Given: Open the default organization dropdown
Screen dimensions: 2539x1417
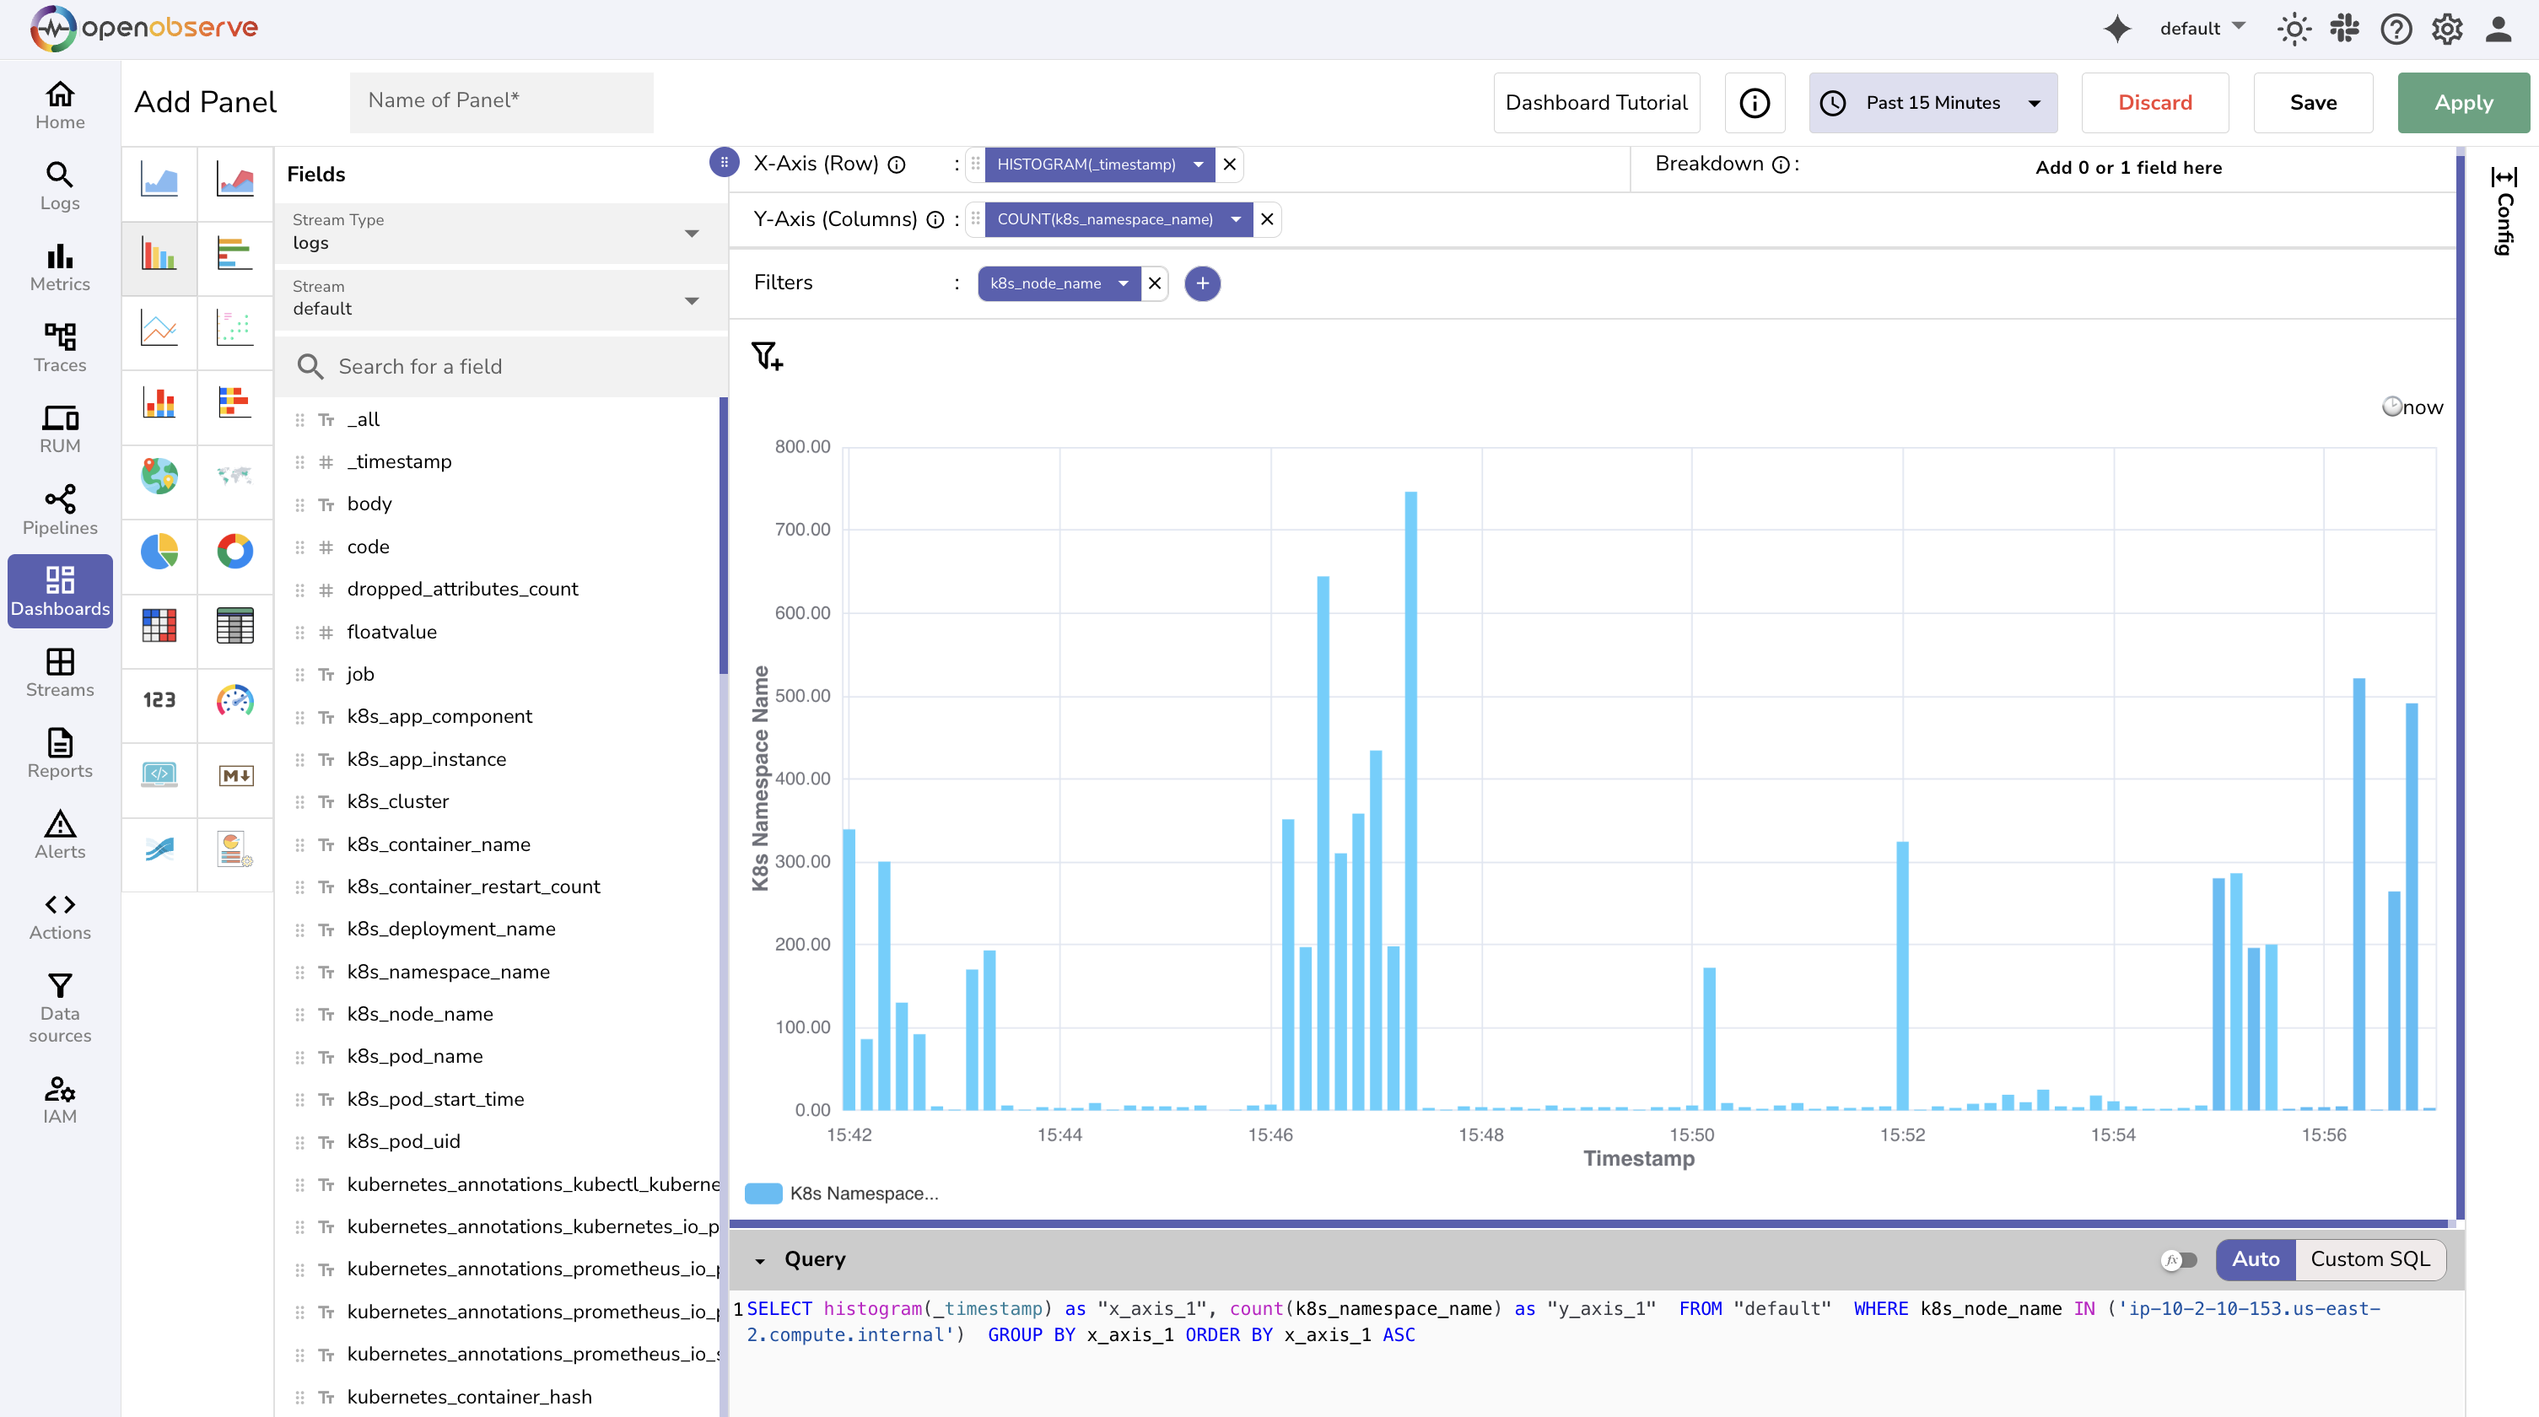Looking at the screenshot, I should pos(2202,29).
